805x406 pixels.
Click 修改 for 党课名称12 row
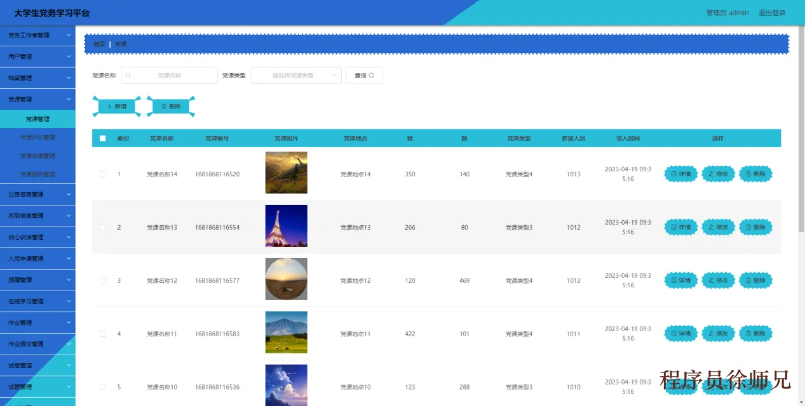pos(719,280)
